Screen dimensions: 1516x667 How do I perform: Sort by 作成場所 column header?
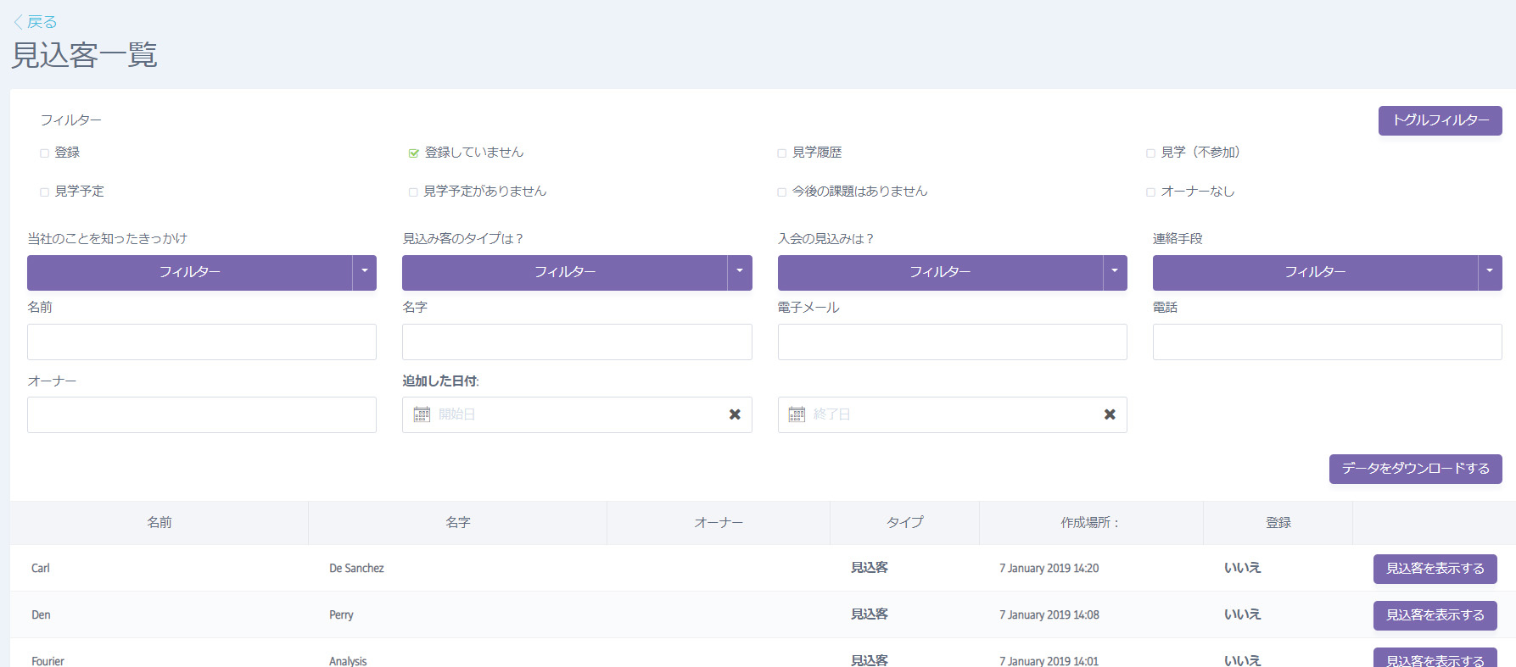(x=1091, y=523)
